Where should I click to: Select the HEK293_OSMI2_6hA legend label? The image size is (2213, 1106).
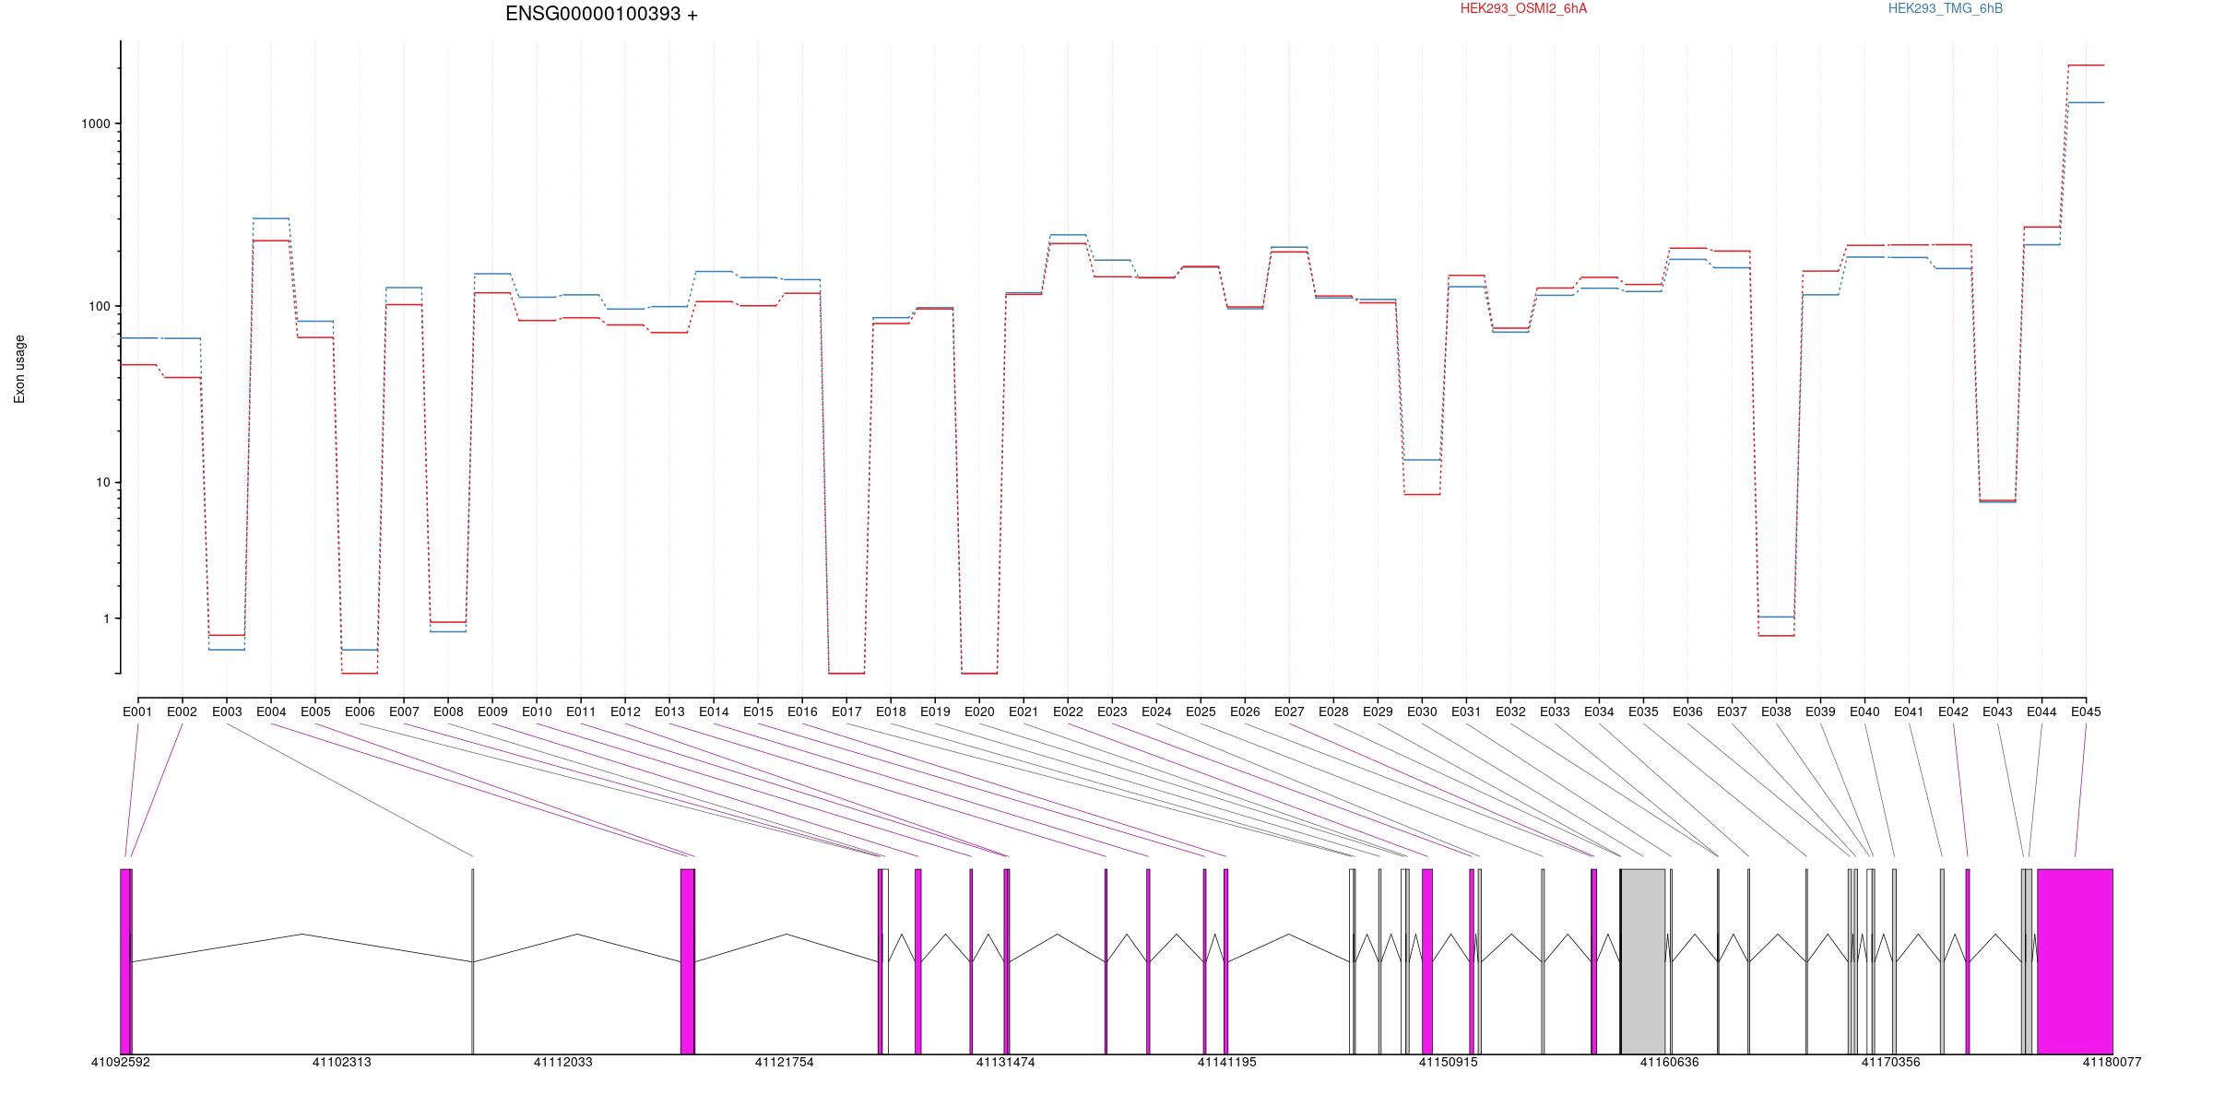(x=1523, y=8)
